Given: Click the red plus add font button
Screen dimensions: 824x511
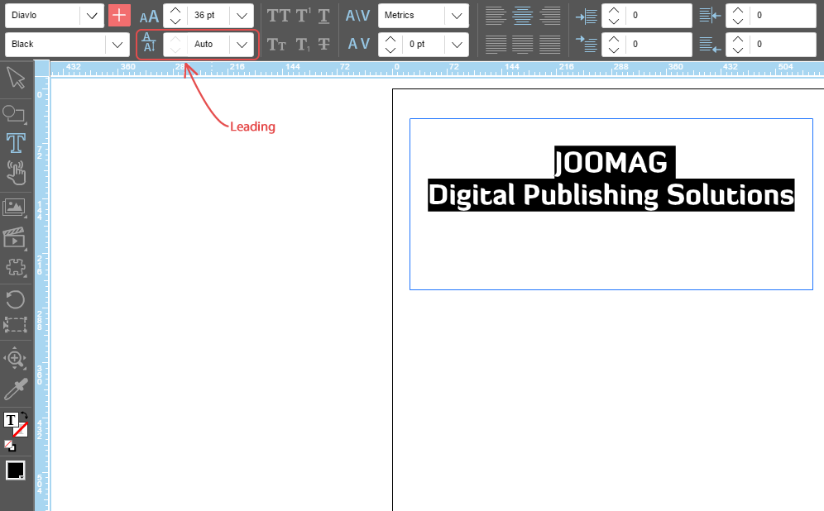Looking at the screenshot, I should pyautogui.click(x=119, y=16).
